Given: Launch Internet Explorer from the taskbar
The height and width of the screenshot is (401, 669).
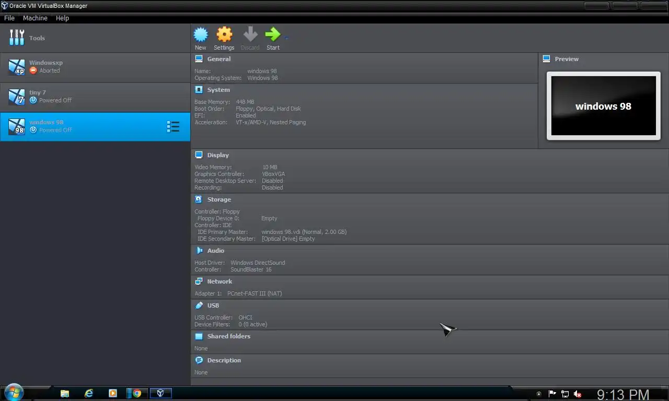Looking at the screenshot, I should [89, 393].
